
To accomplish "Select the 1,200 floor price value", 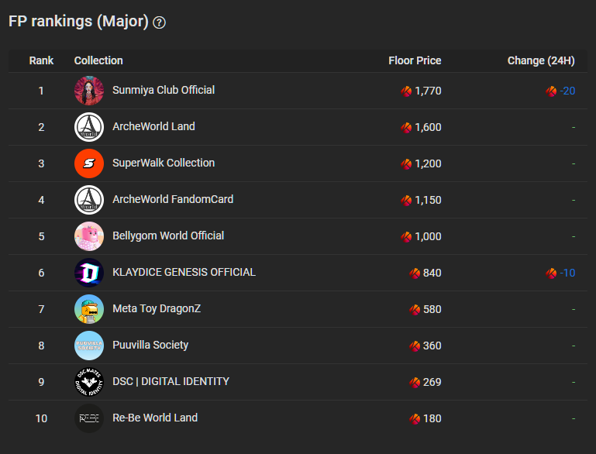I will (428, 163).
